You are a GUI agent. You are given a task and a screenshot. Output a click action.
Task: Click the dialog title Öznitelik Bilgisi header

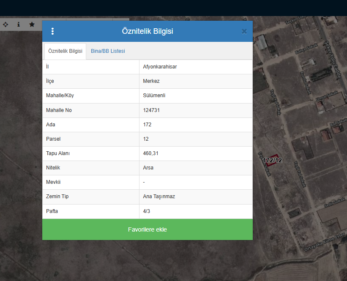pyautogui.click(x=147, y=31)
